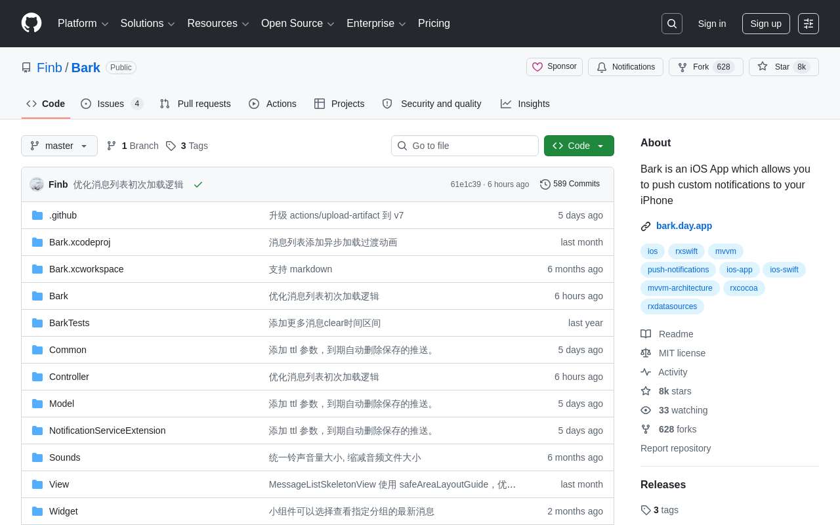Star the Bark repository
Viewport: 840px width, 525px height.
(784, 67)
